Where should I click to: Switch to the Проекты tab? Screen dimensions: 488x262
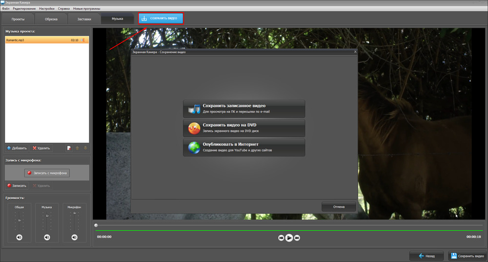pyautogui.click(x=18, y=19)
